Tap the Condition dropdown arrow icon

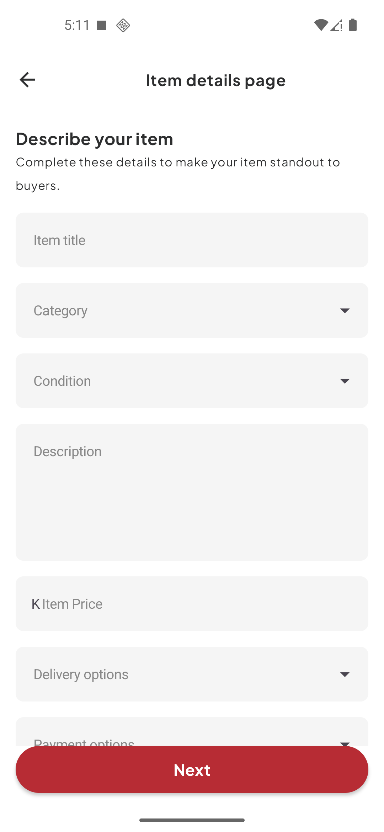click(x=345, y=381)
